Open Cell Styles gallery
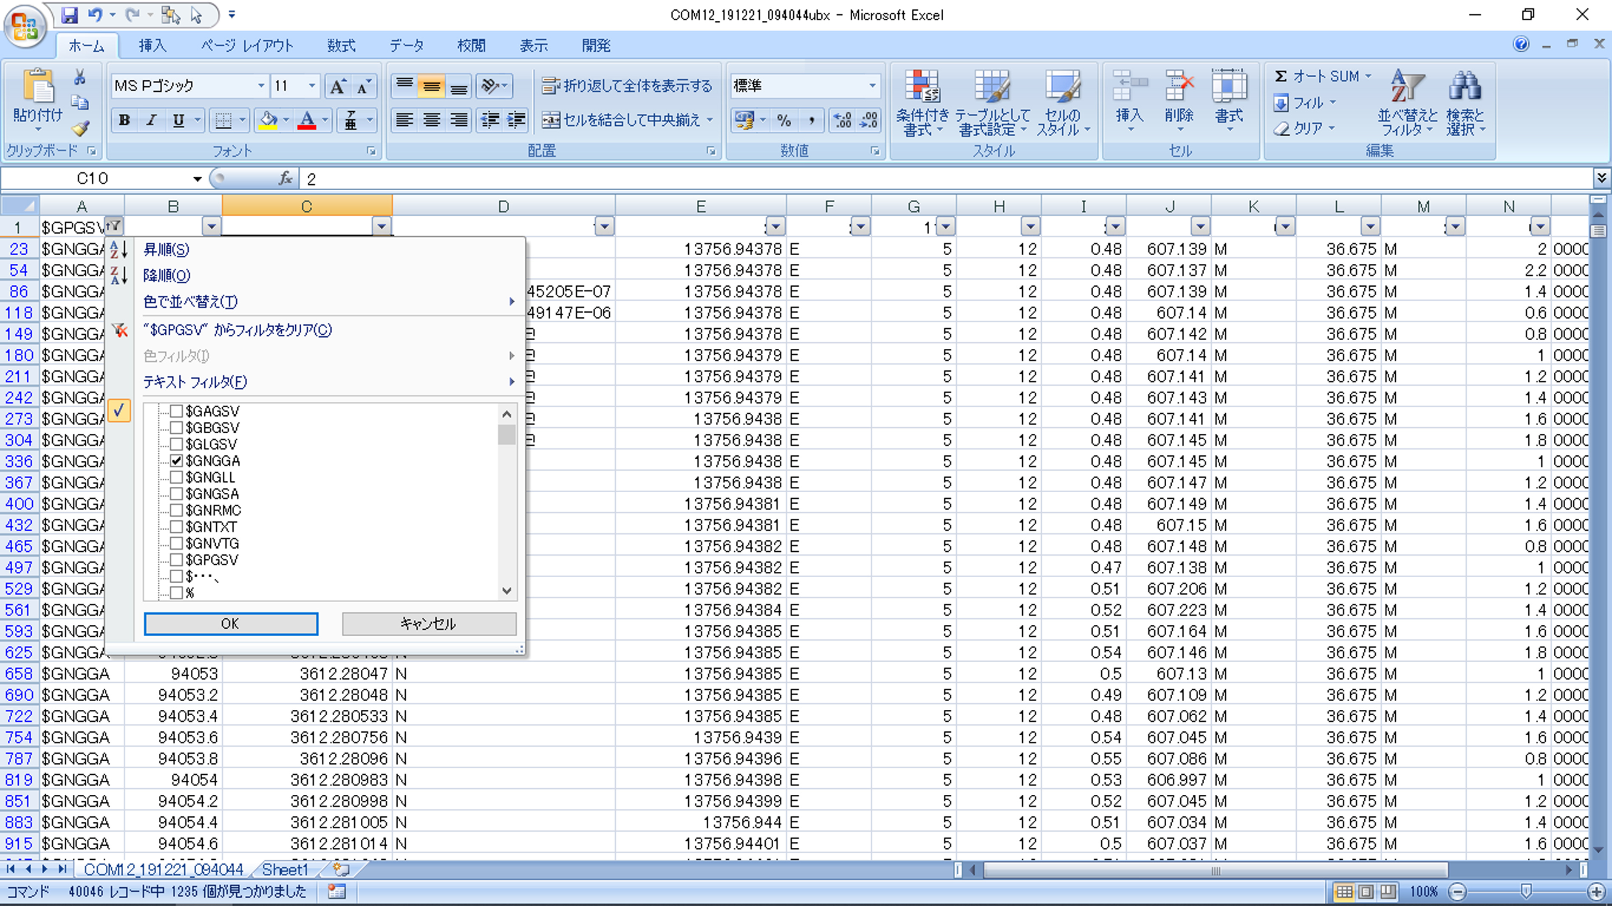Image resolution: width=1612 pixels, height=906 pixels. click(1063, 103)
